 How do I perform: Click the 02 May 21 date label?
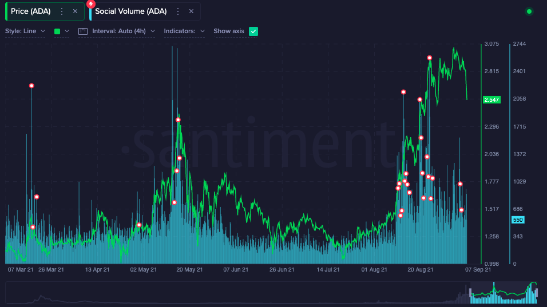click(144, 269)
